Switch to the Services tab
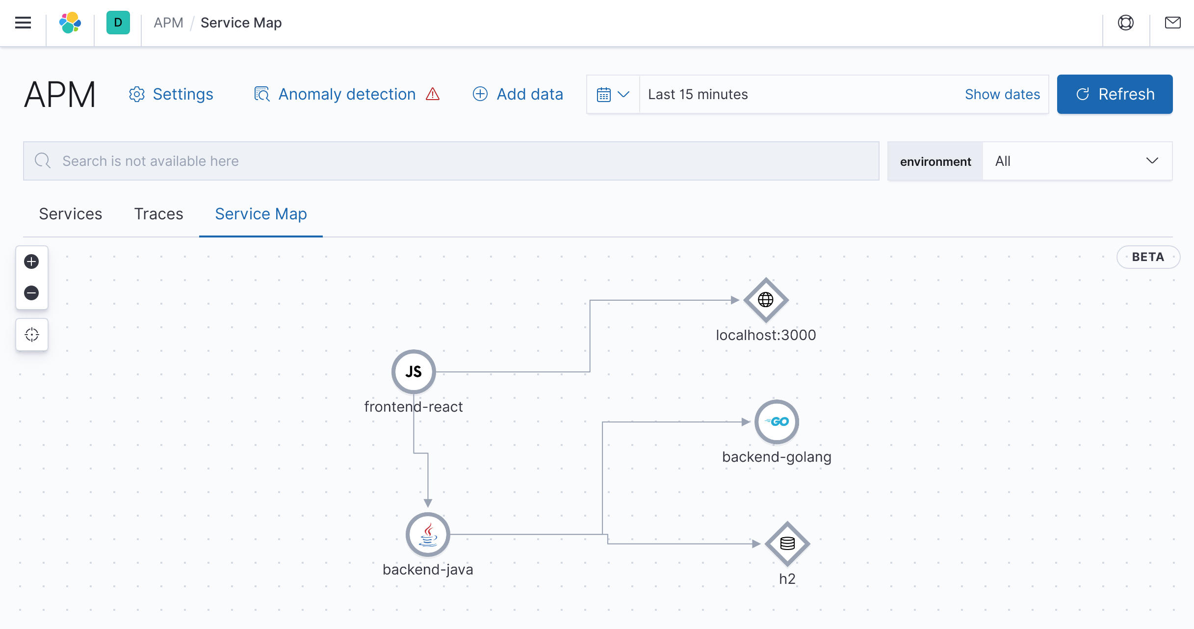This screenshot has width=1194, height=629. [70, 213]
